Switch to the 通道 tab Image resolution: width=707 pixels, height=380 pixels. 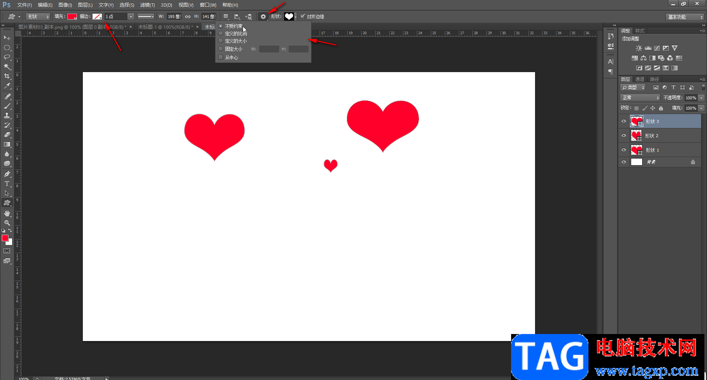point(640,79)
